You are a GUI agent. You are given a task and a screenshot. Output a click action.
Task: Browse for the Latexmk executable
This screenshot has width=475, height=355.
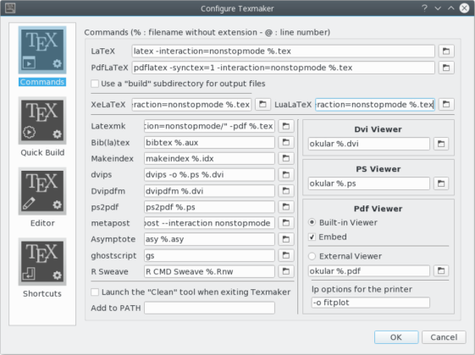pos(286,126)
